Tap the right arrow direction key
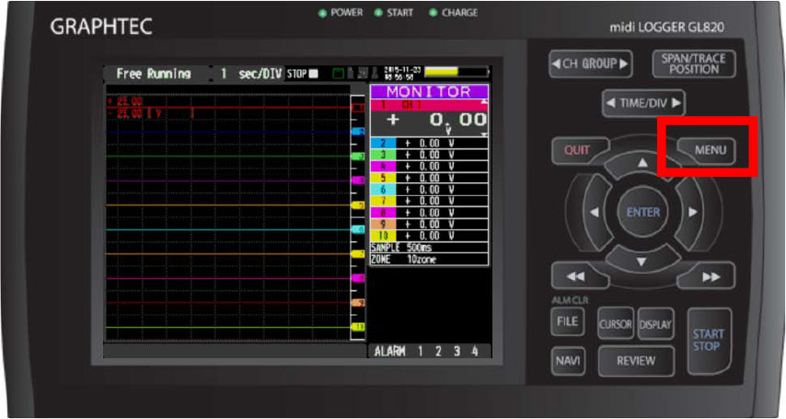The image size is (786, 419). 692,212
